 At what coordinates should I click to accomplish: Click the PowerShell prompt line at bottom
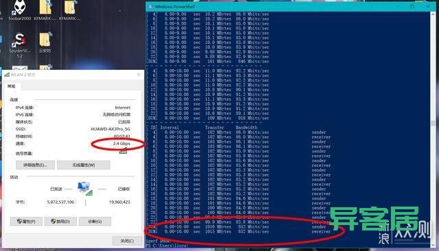point(167,246)
